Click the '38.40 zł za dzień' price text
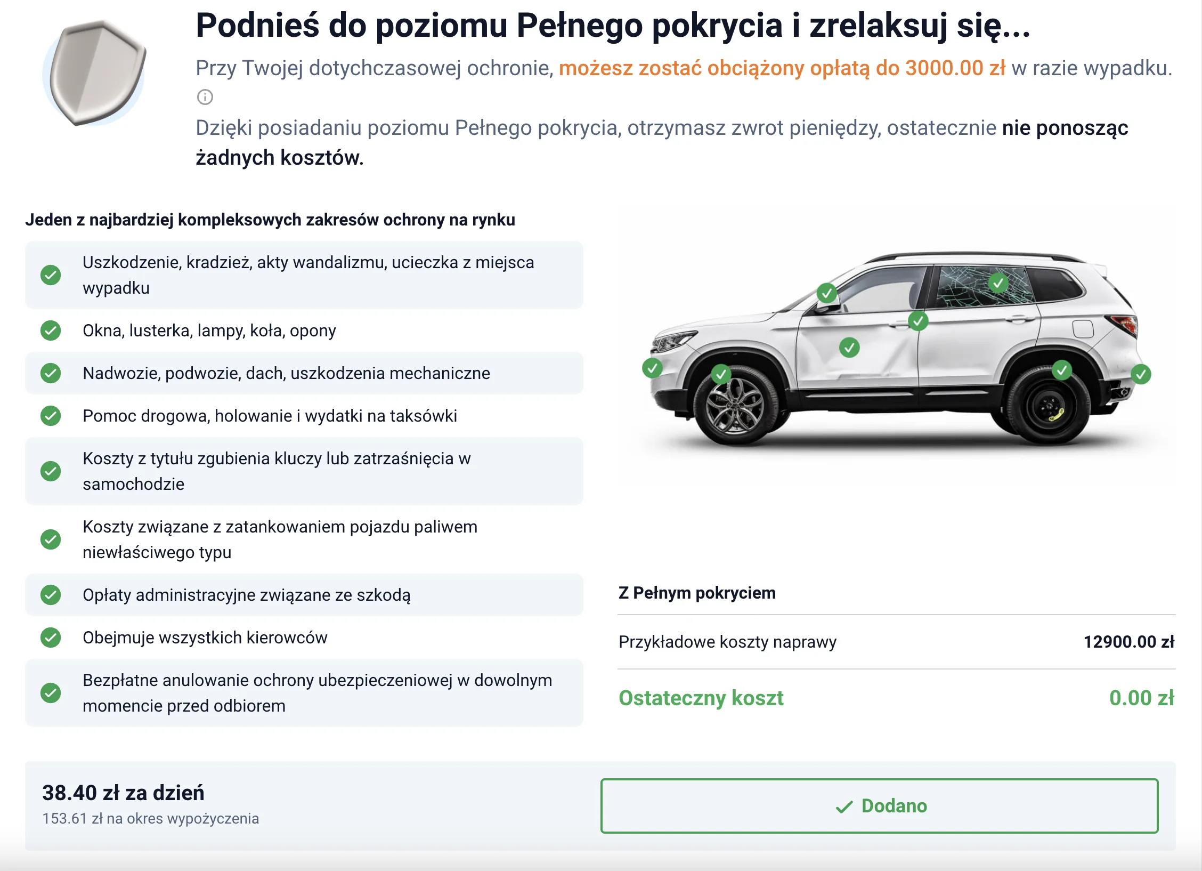The height and width of the screenshot is (871, 1202). 124,793
